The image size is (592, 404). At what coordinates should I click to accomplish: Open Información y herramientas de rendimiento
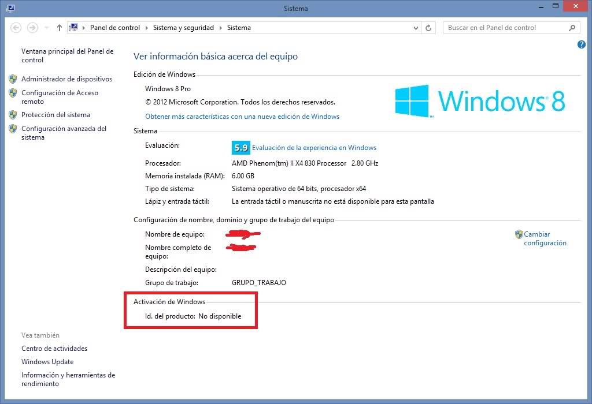click(68, 379)
